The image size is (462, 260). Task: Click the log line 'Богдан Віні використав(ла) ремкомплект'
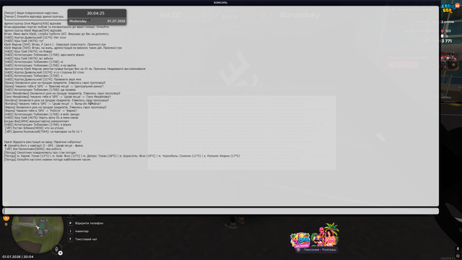click(37, 121)
